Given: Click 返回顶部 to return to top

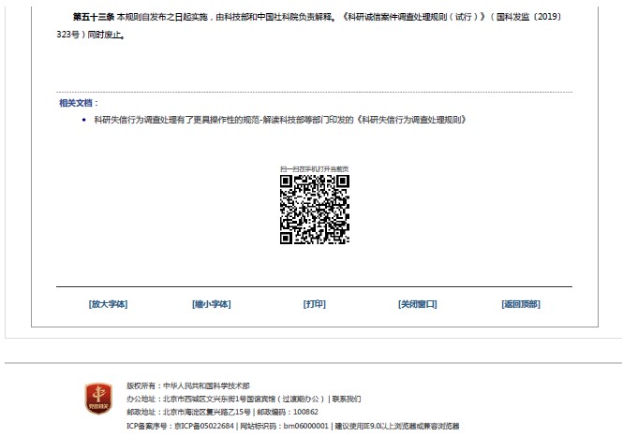Looking at the screenshot, I should 521,304.
